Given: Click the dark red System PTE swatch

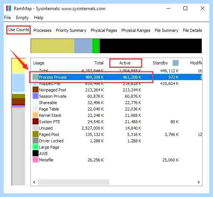Looking at the screenshot, I should point(36,121).
